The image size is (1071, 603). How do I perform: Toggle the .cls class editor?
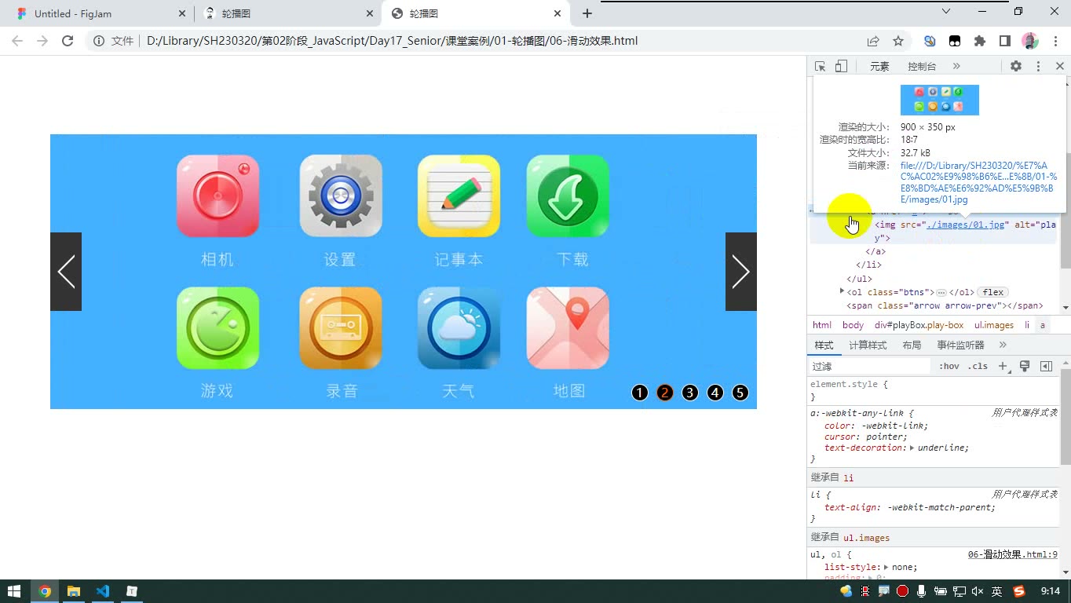(x=978, y=367)
